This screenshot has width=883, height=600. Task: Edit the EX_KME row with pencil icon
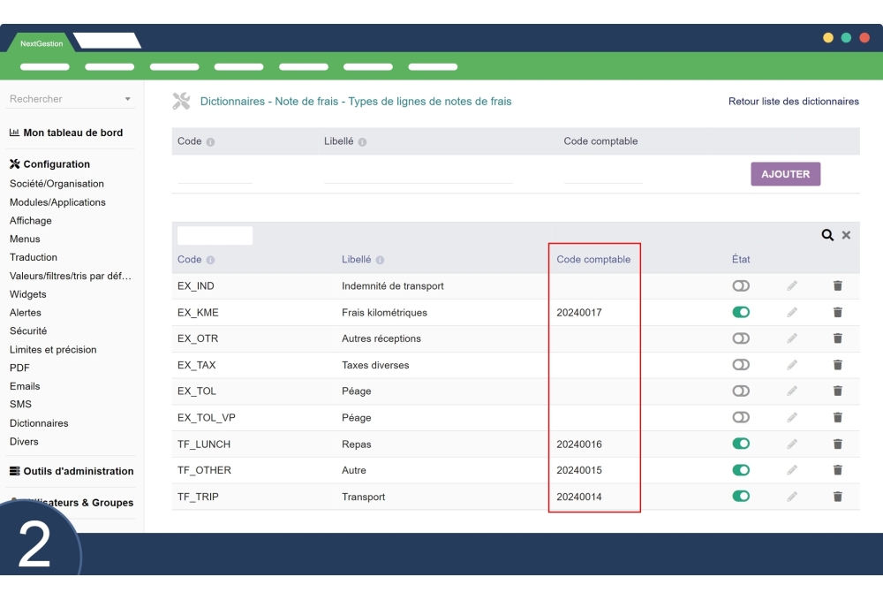tap(792, 312)
